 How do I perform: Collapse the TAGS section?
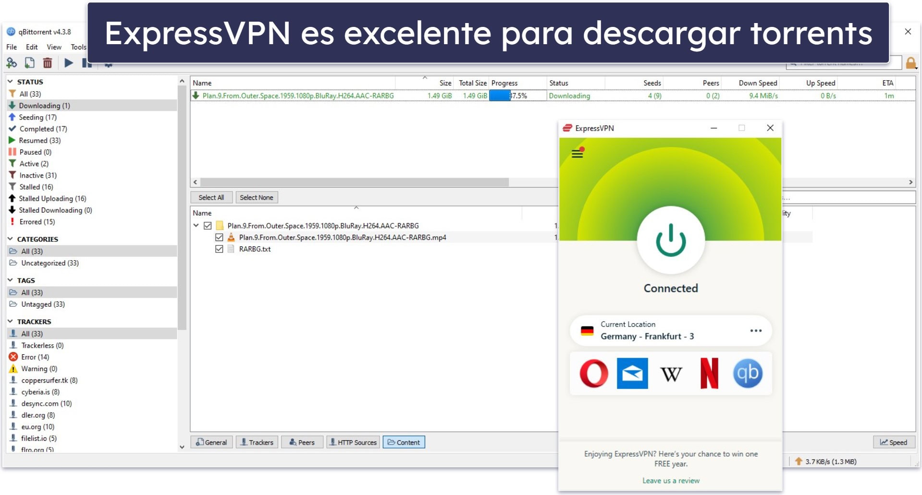[10, 280]
